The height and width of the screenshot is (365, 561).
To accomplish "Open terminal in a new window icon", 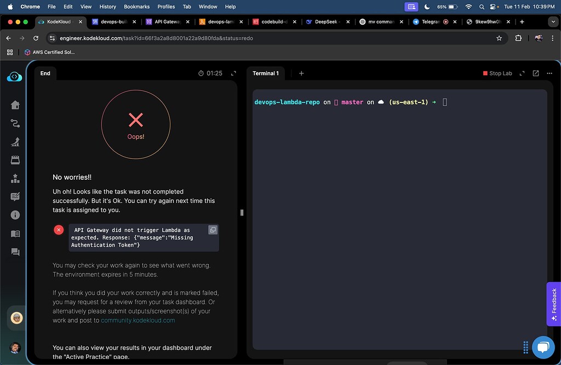I will pyautogui.click(x=536, y=73).
